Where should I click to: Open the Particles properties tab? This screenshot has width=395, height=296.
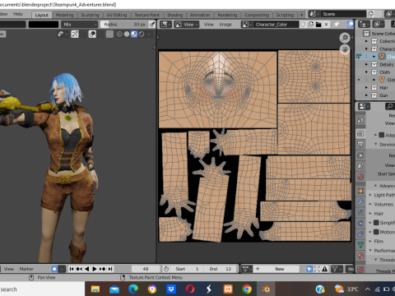click(360, 212)
